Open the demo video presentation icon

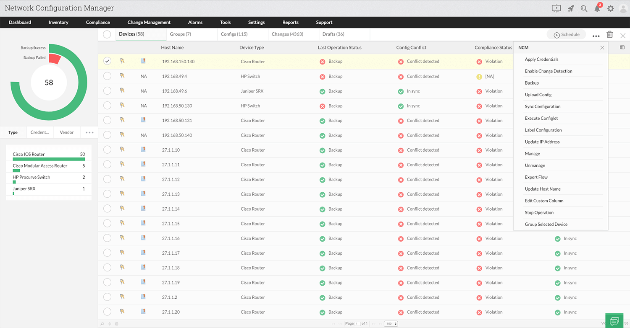556,8
